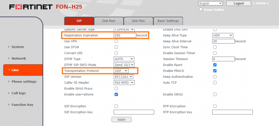Click the Logout button

239,3
